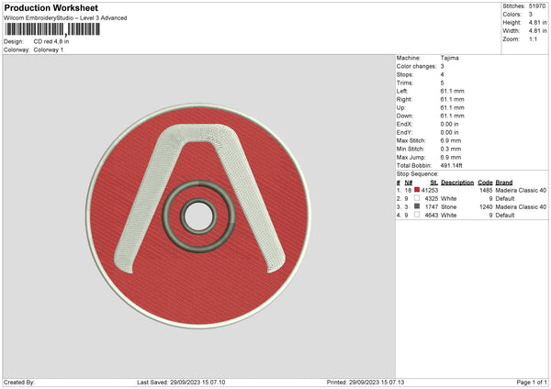
Task: Click the embroidered CD design preview
Action: tap(198, 216)
